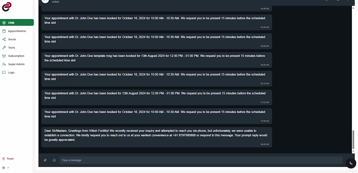Open the emoji picker smiley icon

pos(54,160)
